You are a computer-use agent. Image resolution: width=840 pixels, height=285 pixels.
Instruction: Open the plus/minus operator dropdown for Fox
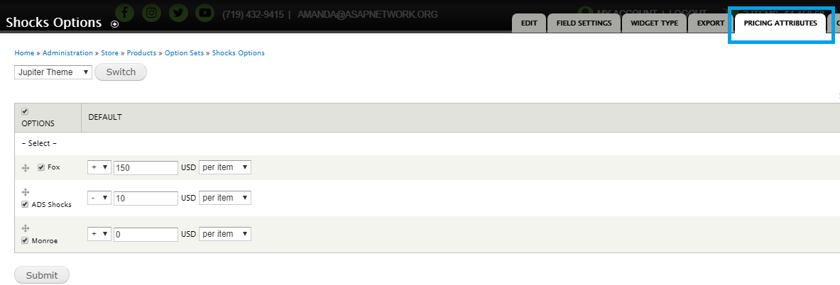coord(99,167)
